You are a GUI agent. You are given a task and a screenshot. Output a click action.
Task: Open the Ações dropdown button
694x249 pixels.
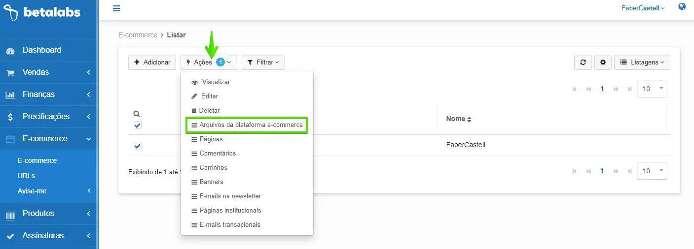[209, 62]
